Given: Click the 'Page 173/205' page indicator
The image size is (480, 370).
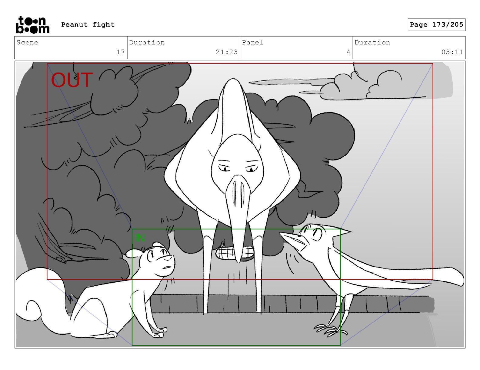Looking at the screenshot, I should 436,24.
